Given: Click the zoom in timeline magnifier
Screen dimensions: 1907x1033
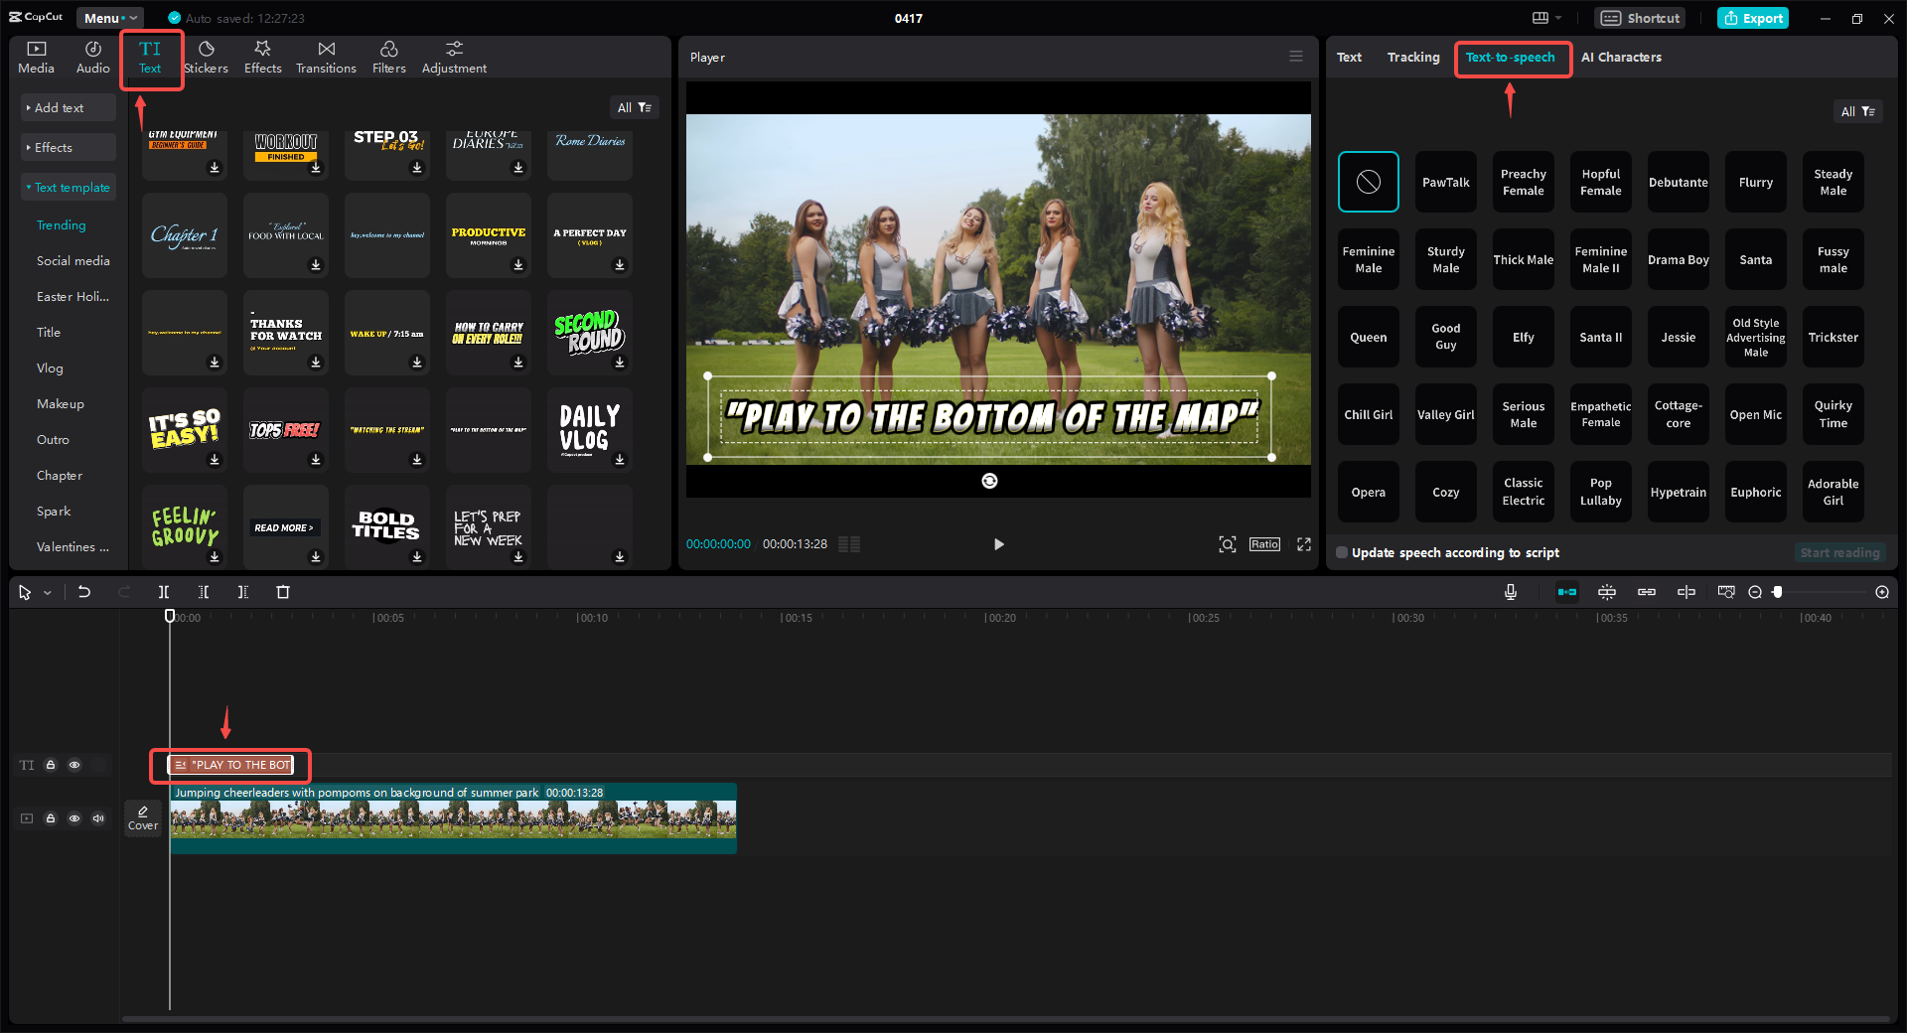Looking at the screenshot, I should 1882,592.
